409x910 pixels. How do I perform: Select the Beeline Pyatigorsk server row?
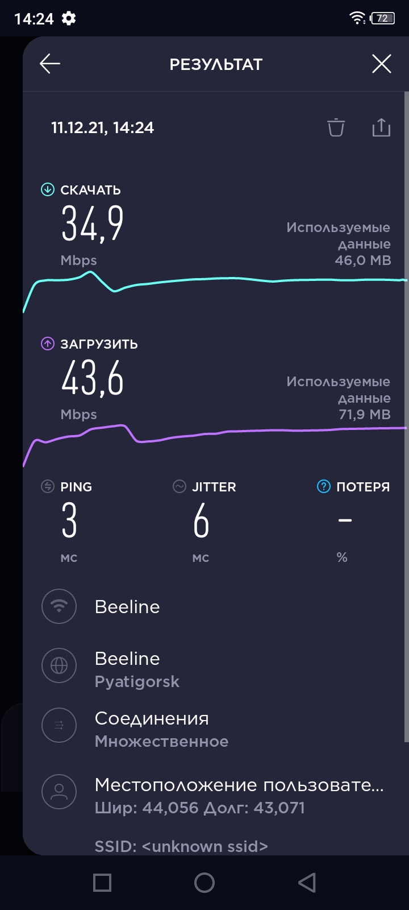(136, 669)
